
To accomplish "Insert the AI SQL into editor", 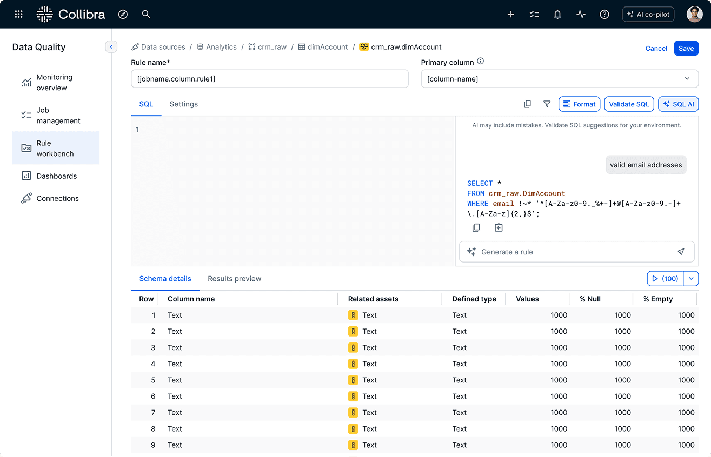I will click(x=499, y=228).
